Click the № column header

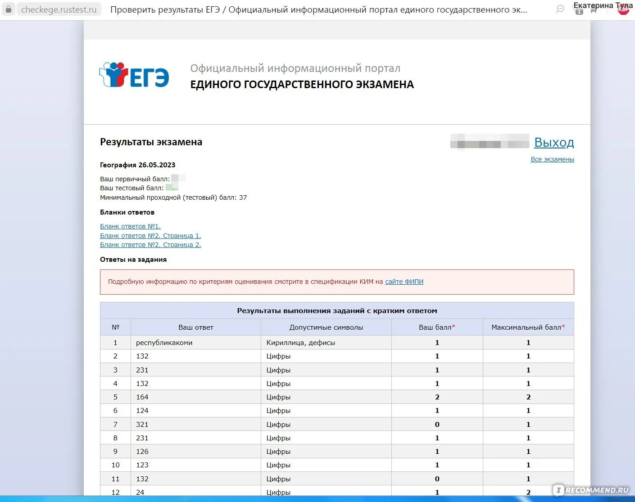115,327
